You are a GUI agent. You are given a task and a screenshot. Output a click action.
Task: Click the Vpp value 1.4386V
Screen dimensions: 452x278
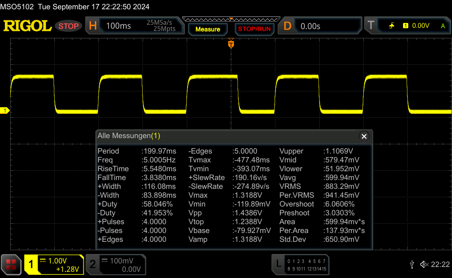click(x=247, y=213)
